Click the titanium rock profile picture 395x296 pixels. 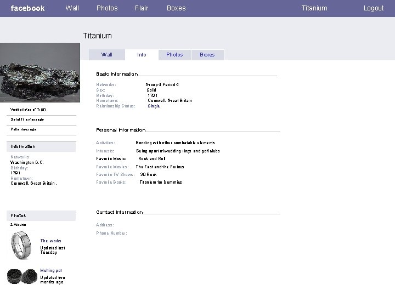pos(40,72)
